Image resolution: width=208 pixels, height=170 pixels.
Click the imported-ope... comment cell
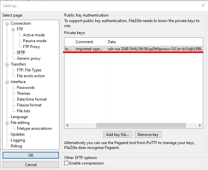[89, 49]
